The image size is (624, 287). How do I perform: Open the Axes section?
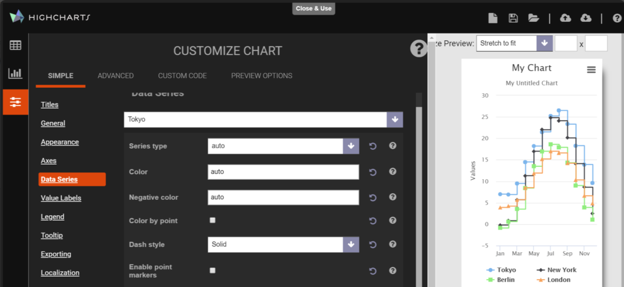click(49, 161)
